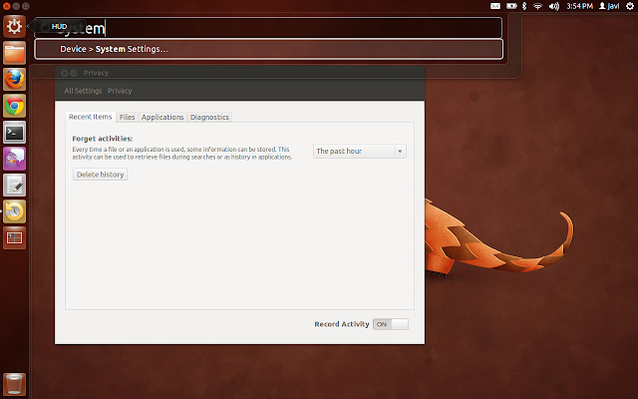Go back to All Settings

(x=83, y=91)
